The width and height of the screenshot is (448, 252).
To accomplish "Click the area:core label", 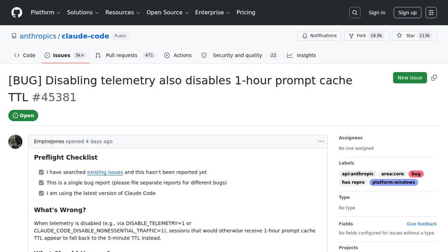I will pos(393,174).
